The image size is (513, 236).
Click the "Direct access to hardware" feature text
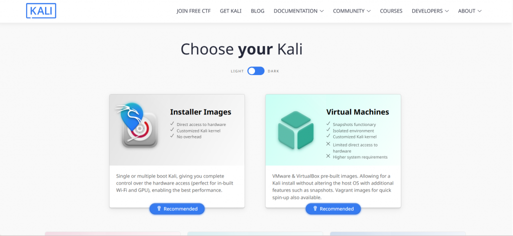pos(201,124)
